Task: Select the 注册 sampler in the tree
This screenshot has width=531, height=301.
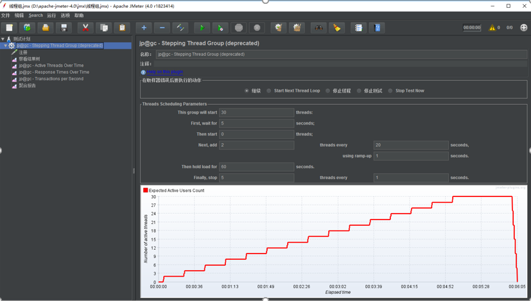Action: 23,52
